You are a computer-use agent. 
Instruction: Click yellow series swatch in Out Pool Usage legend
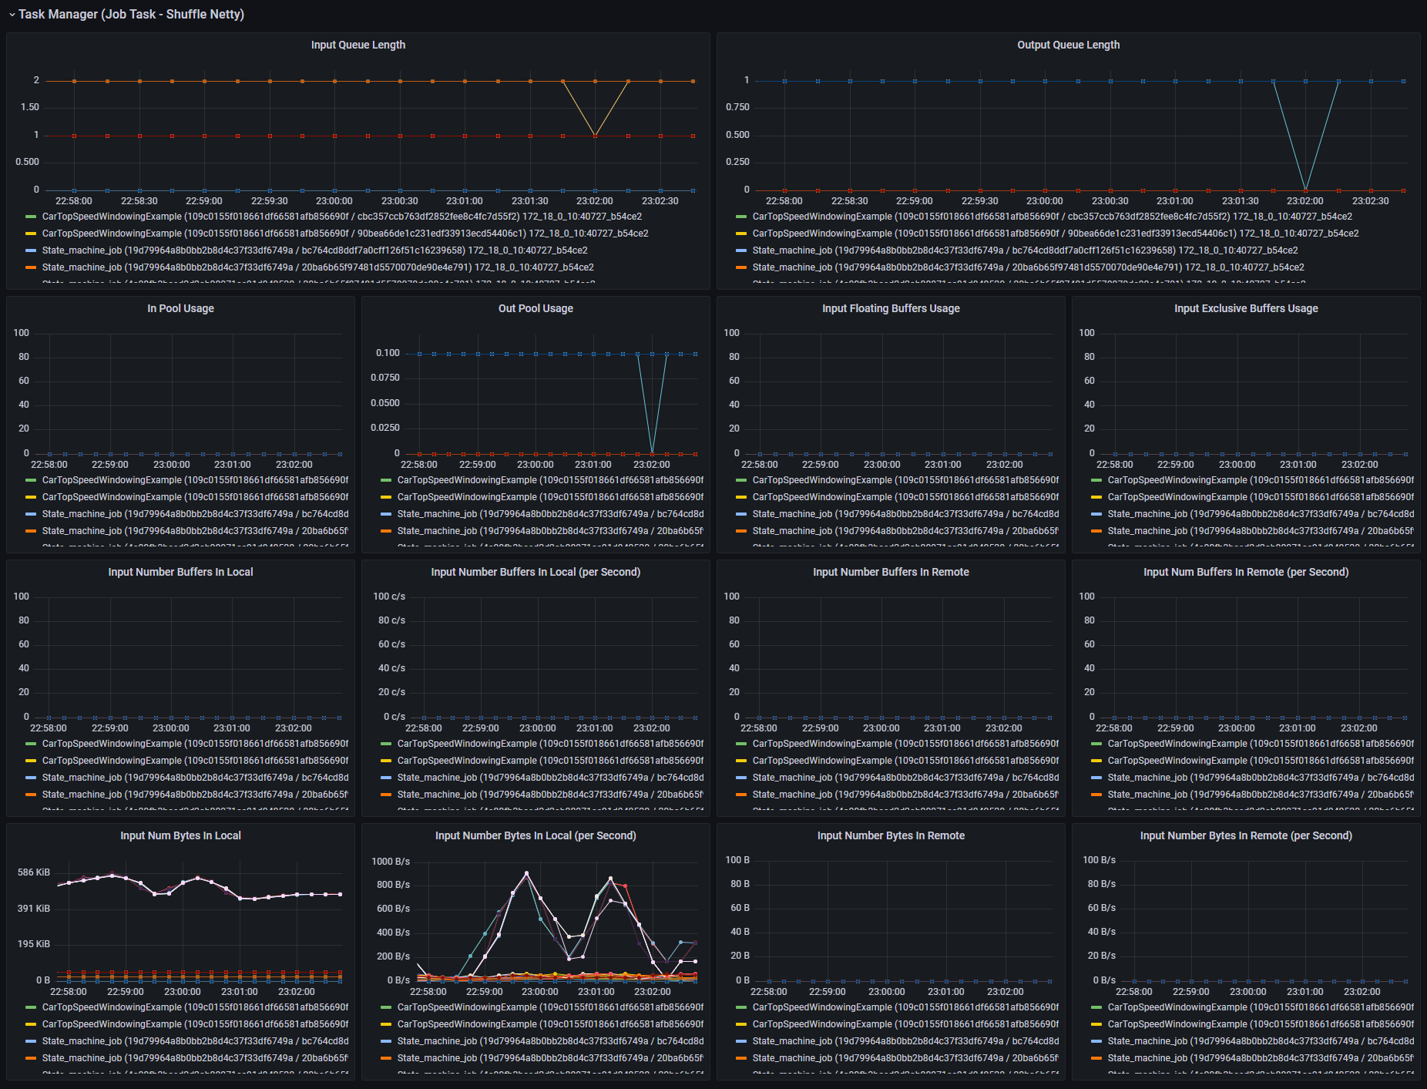pyautogui.click(x=386, y=497)
